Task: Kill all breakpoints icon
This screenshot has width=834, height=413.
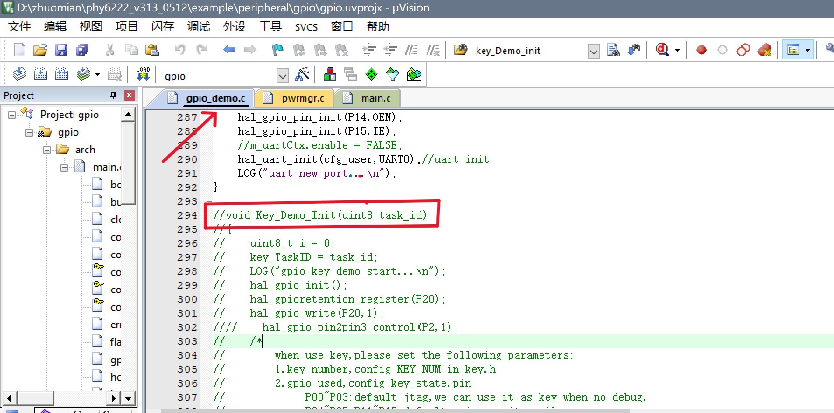Action: (x=764, y=50)
